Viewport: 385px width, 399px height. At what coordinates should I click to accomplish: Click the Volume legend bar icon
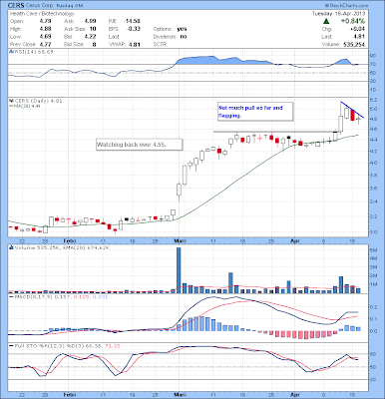pyautogui.click(x=11, y=247)
